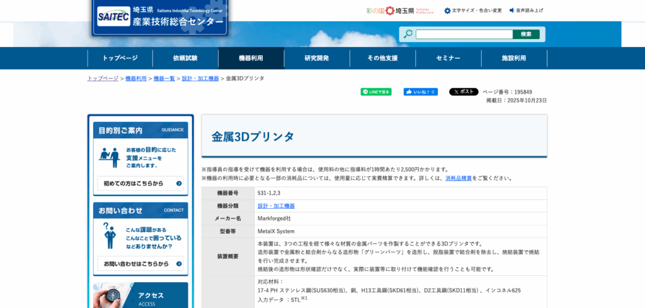The width and height of the screenshot is (645, 308).
Task: Click the 入力データ :STL text
Action: coord(283,299)
